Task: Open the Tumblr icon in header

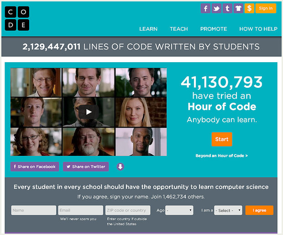Action: [x=227, y=8]
